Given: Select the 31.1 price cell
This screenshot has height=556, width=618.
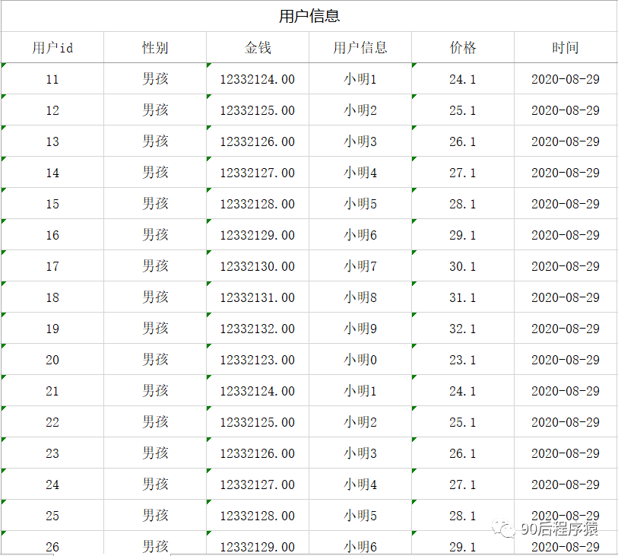Looking at the screenshot, I should tap(463, 297).
